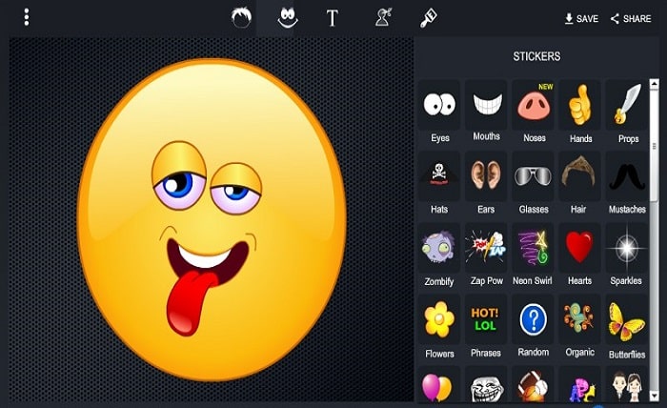Viewport: 667px width, 408px height.
Task: Open the Ears sticker category
Action: pyautogui.click(x=486, y=183)
